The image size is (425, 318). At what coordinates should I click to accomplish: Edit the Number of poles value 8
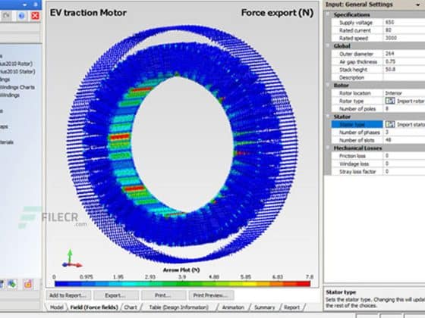click(404, 109)
